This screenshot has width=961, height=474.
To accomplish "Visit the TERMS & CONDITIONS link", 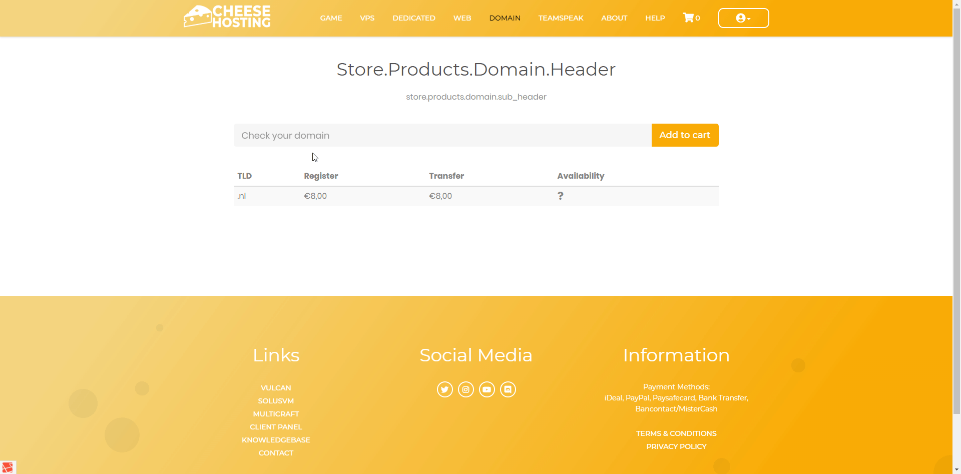I will click(x=676, y=433).
